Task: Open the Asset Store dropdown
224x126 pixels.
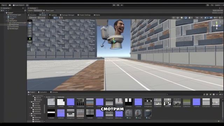Action: (19, 5)
